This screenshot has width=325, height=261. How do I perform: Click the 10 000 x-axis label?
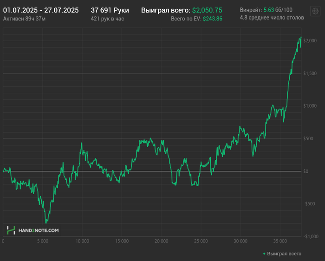coord(82,241)
